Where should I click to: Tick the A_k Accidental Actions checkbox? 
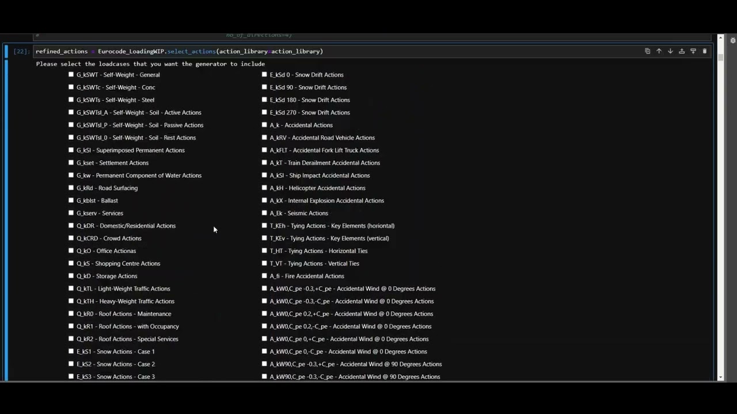click(264, 125)
